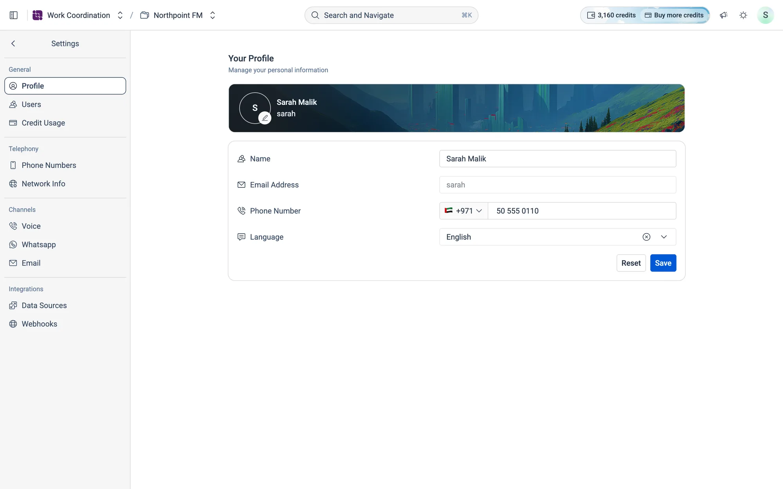Click the Reset button

[631, 263]
